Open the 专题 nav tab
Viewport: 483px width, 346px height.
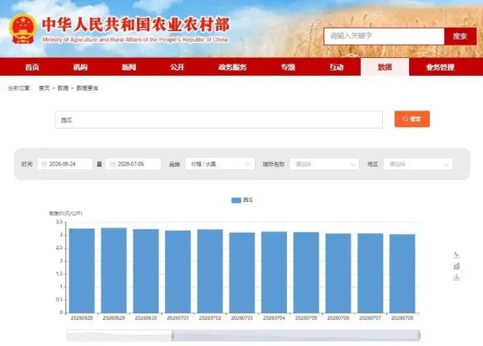[x=288, y=67]
